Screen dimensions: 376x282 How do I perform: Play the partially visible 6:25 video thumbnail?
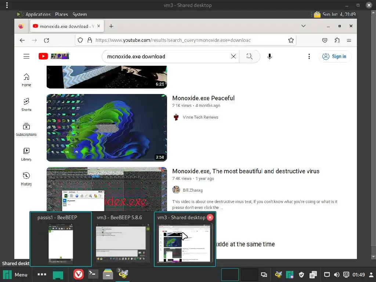click(107, 77)
